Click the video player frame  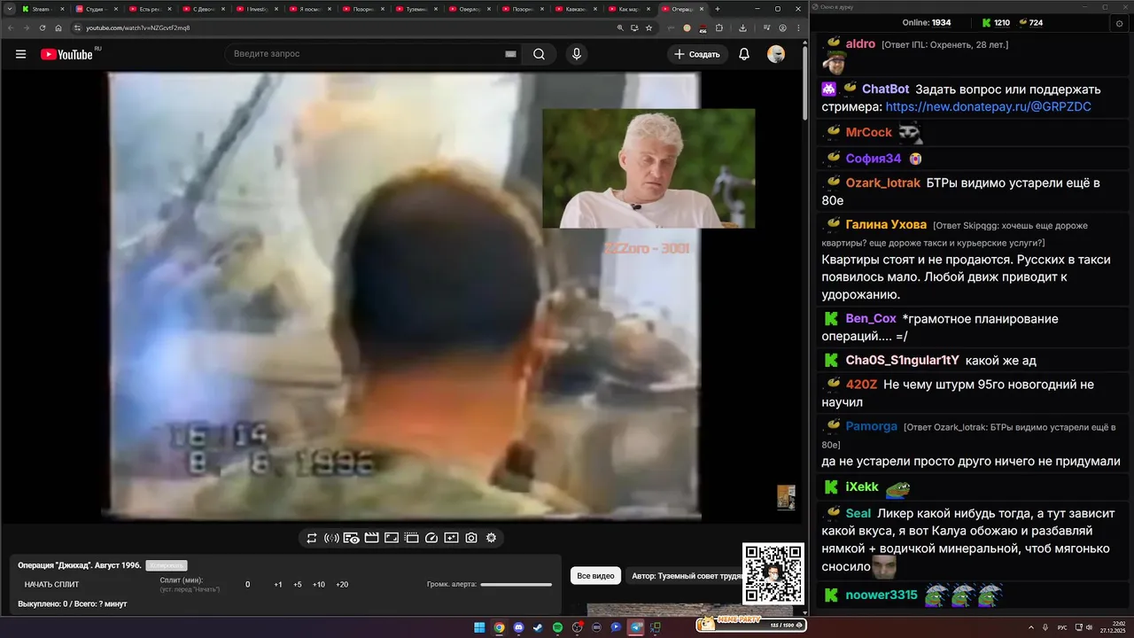point(404,295)
